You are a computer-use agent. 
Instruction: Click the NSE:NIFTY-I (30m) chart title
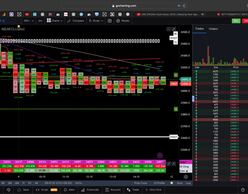tap(13, 29)
